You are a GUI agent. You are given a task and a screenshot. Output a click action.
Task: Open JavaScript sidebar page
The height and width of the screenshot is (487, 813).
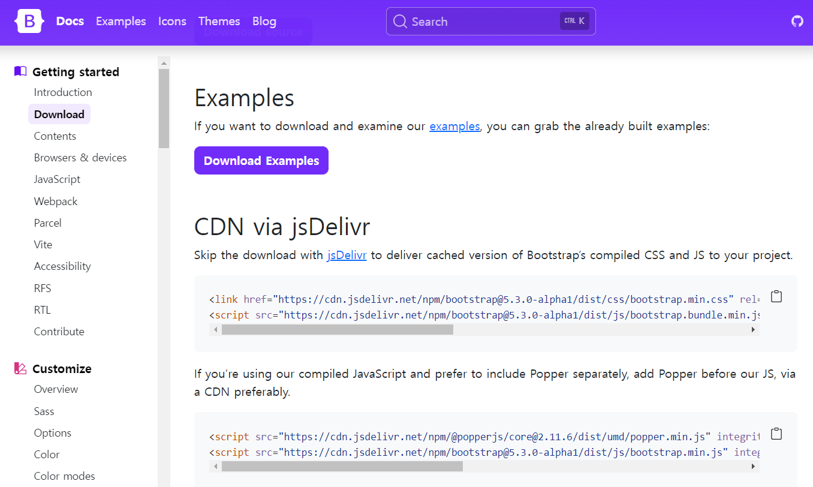coord(57,179)
